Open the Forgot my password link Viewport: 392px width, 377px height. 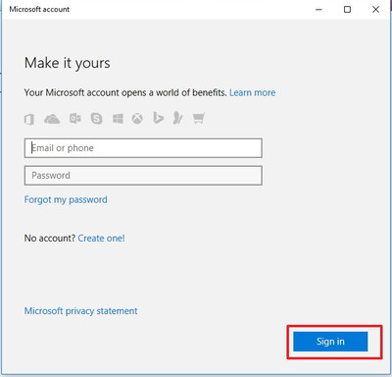(x=66, y=199)
